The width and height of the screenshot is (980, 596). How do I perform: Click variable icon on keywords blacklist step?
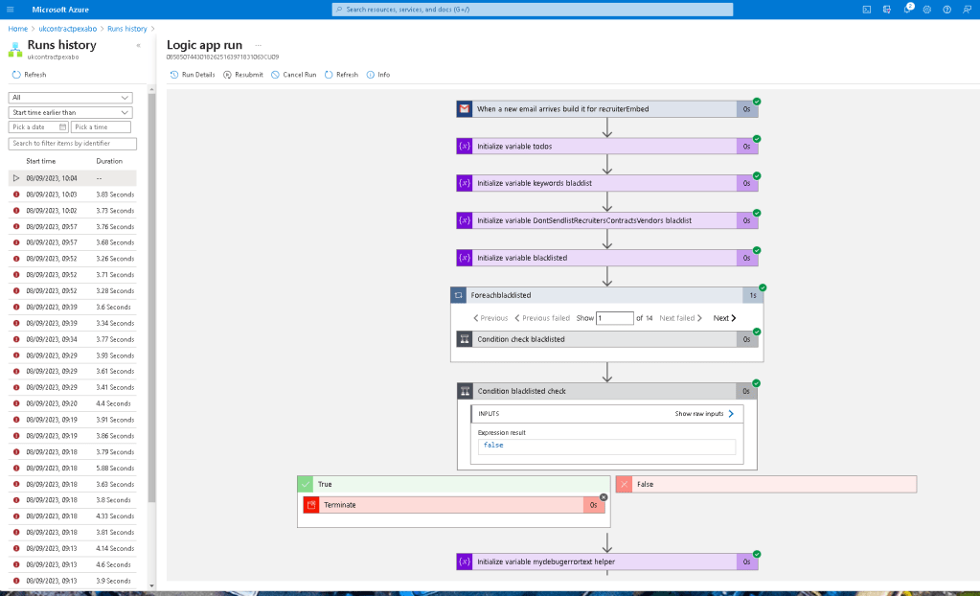pyautogui.click(x=465, y=183)
